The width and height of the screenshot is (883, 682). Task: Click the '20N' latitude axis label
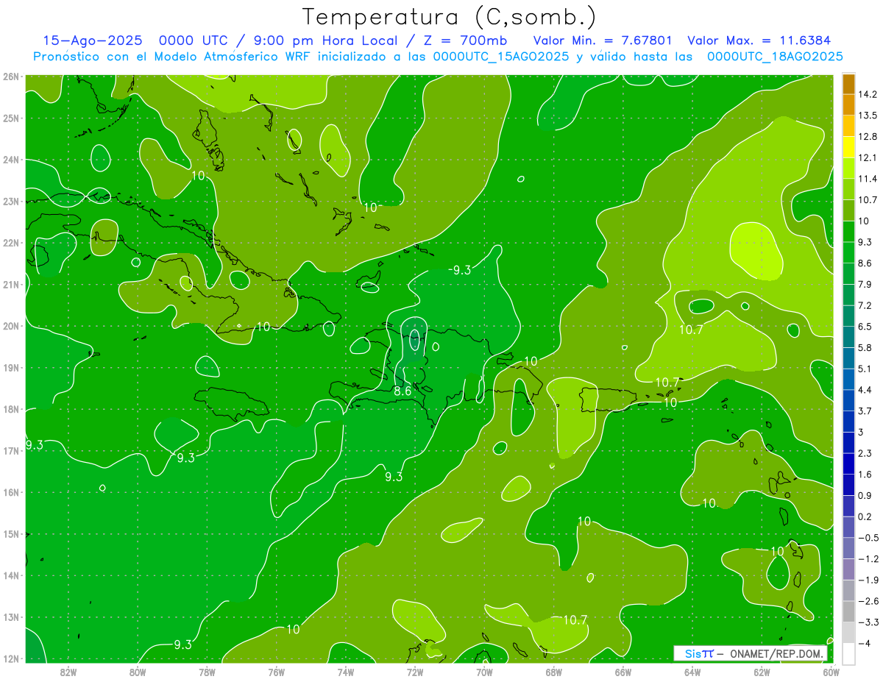coord(11,326)
